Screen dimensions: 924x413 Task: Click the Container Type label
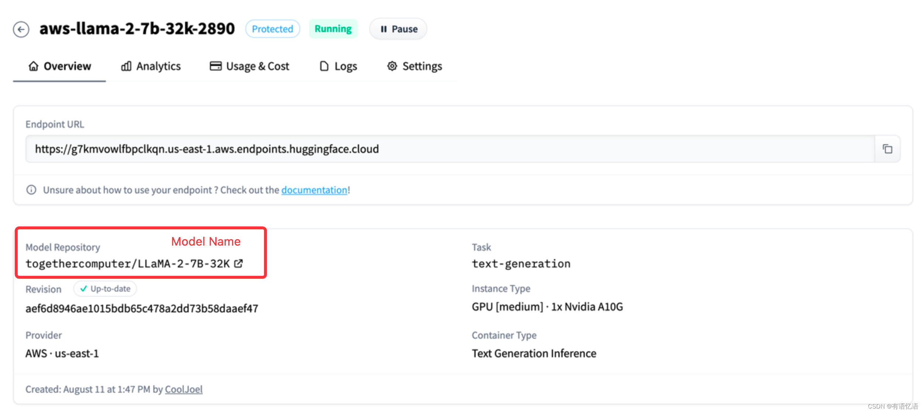[x=504, y=335]
